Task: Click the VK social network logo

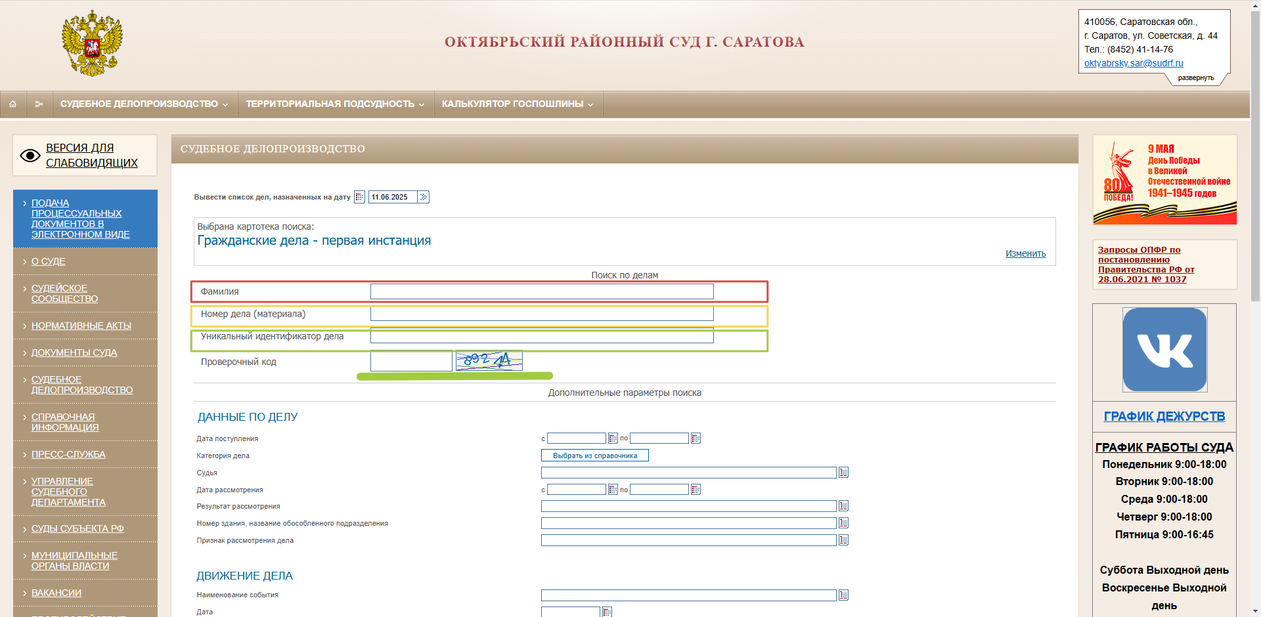Action: coord(1164,350)
